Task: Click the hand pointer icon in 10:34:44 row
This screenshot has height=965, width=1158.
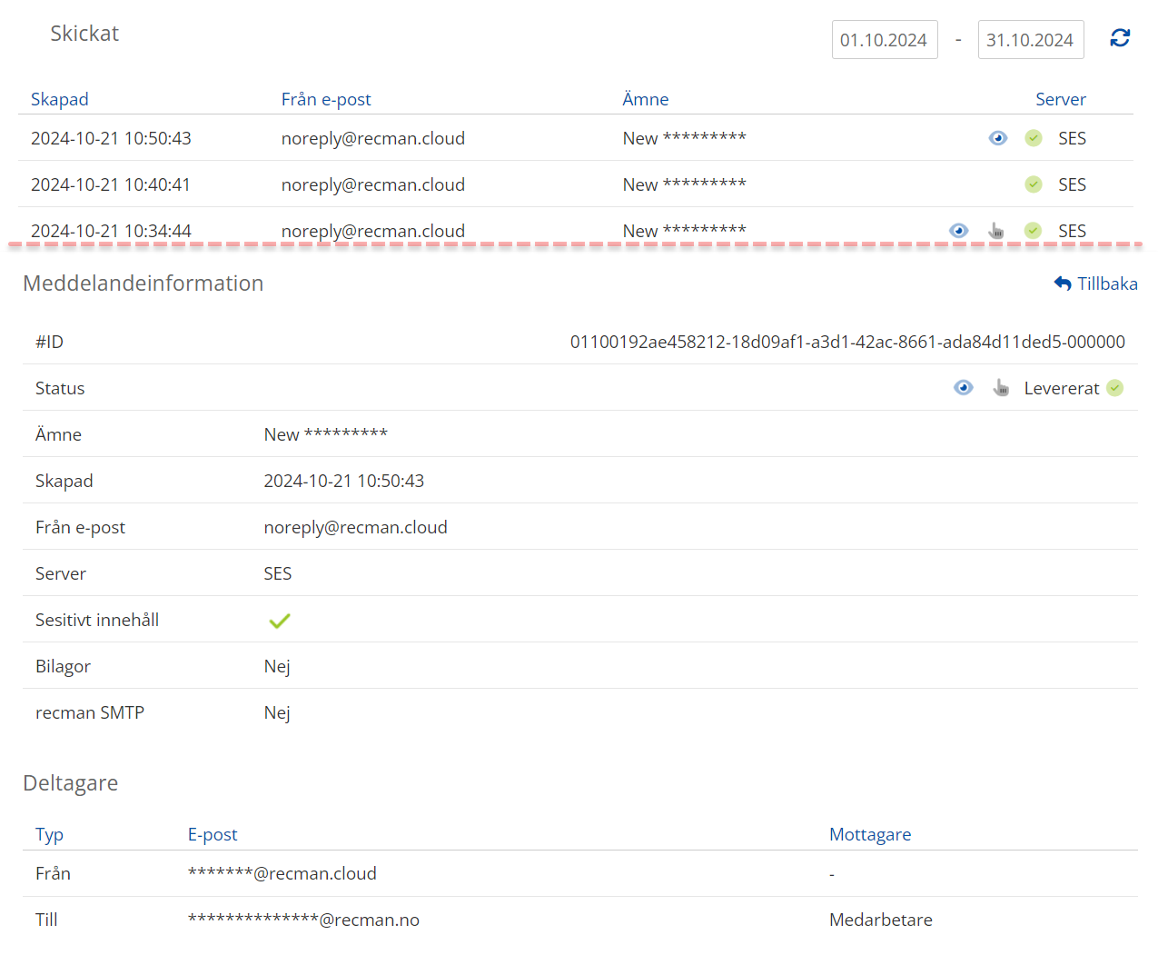Action: click(996, 231)
